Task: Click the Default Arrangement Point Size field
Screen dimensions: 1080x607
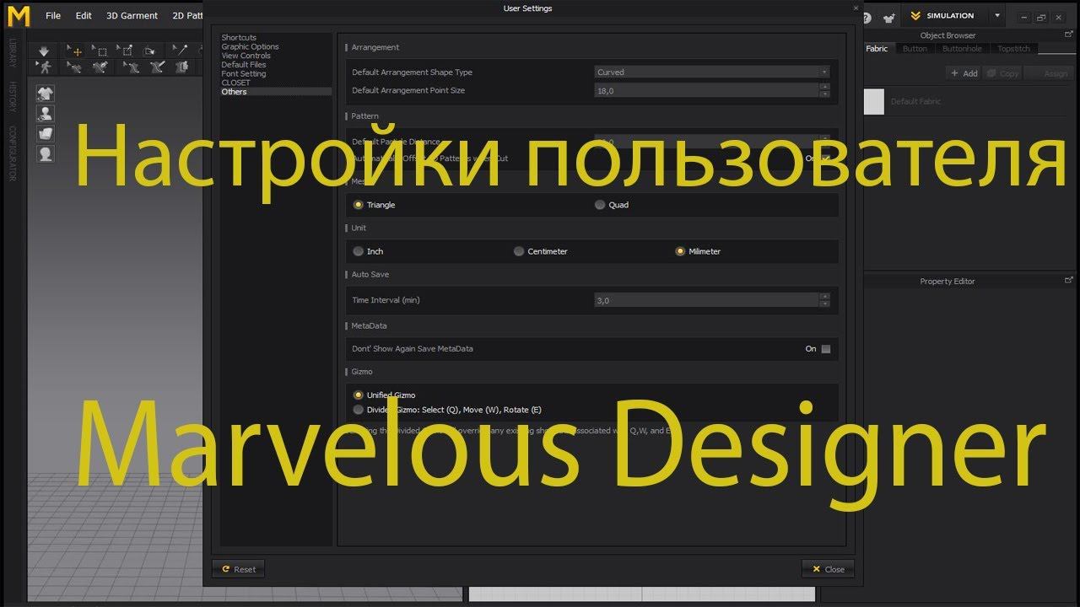Action: (x=706, y=90)
